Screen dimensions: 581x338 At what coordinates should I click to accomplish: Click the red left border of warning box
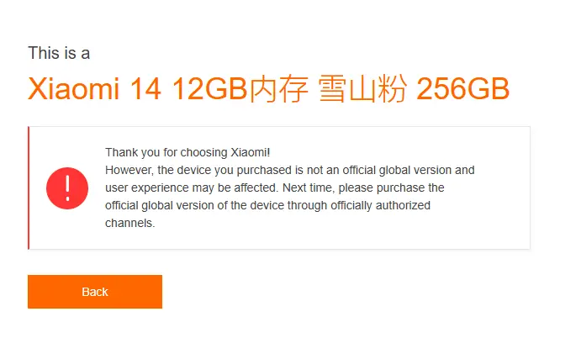29,187
